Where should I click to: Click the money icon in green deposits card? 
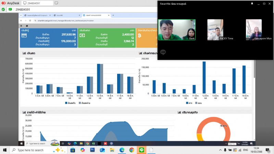tap(82, 35)
